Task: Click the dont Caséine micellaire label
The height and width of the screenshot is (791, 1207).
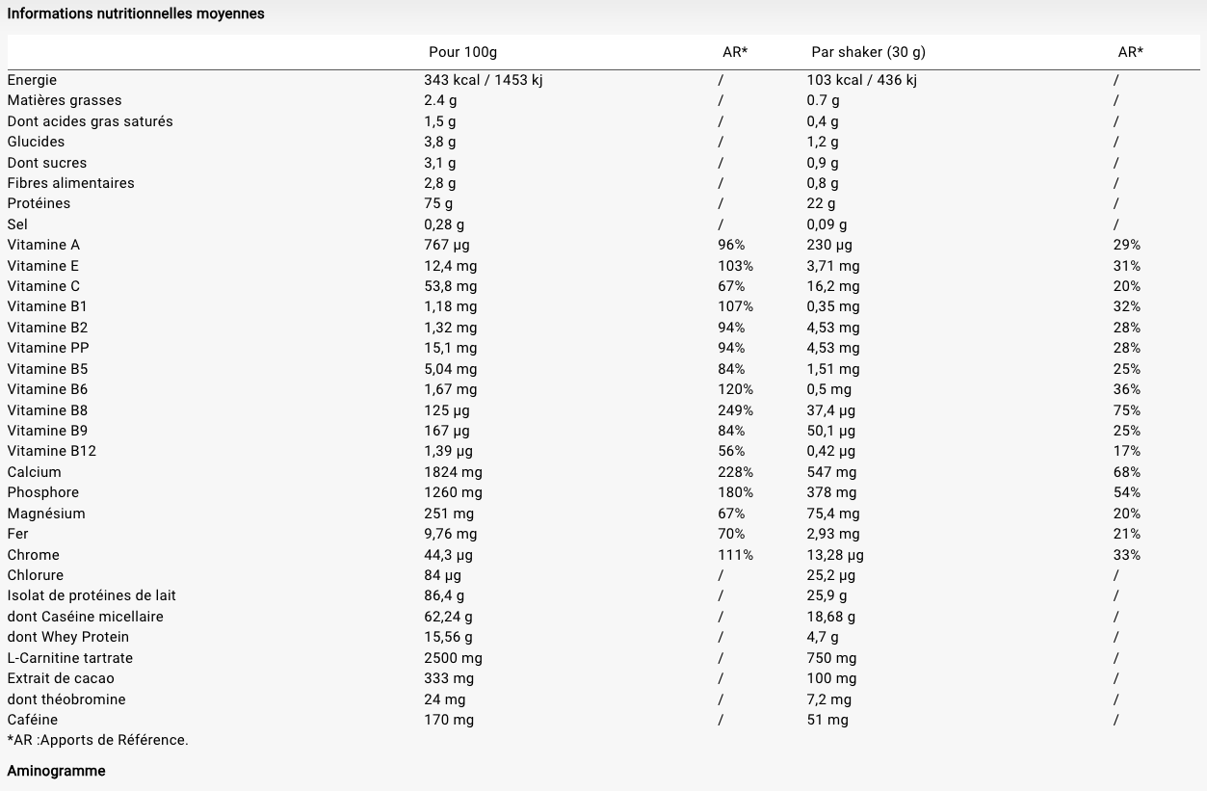Action: pyautogui.click(x=85, y=617)
